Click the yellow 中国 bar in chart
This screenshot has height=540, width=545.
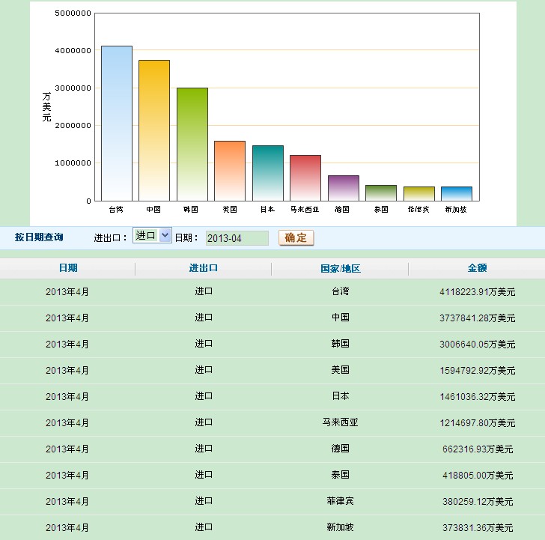click(x=154, y=130)
